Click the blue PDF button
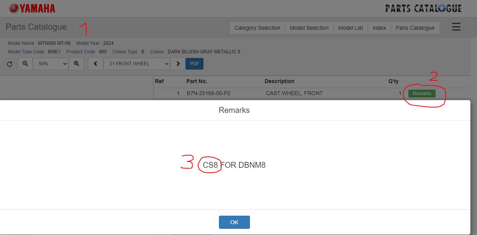477x235 pixels. coord(195,64)
